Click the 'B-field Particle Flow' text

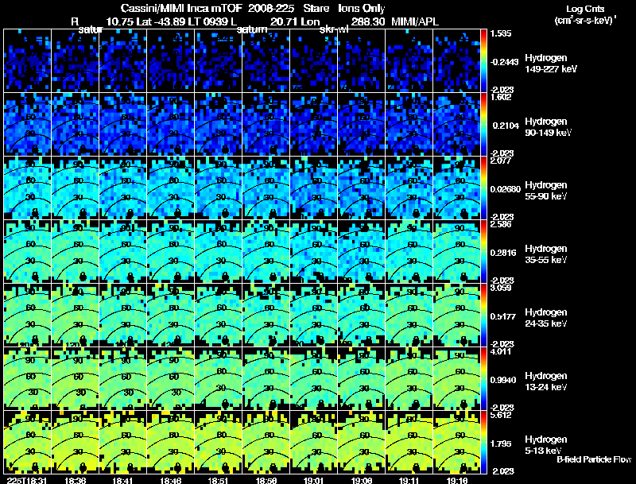click(x=594, y=459)
